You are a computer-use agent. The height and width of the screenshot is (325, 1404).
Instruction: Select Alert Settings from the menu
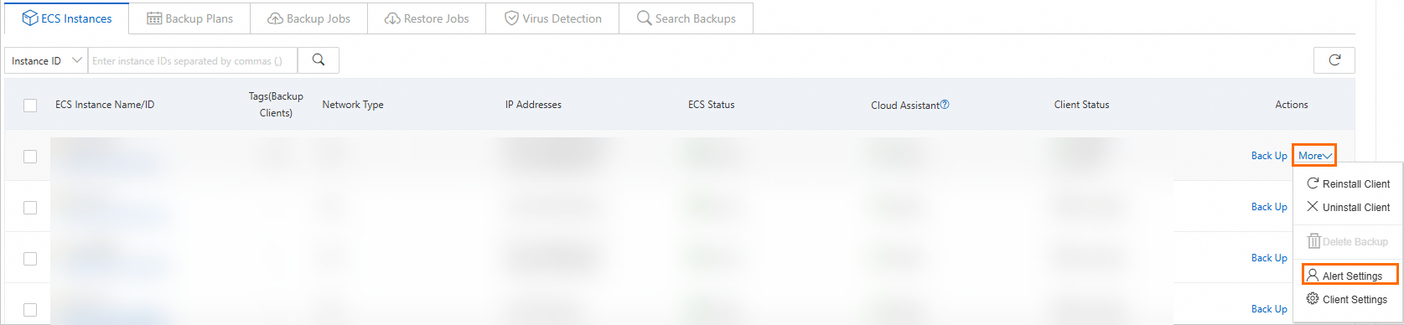click(1350, 276)
